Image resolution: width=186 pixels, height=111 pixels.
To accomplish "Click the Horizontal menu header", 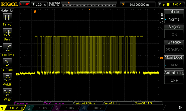I will tap(7, 11).
